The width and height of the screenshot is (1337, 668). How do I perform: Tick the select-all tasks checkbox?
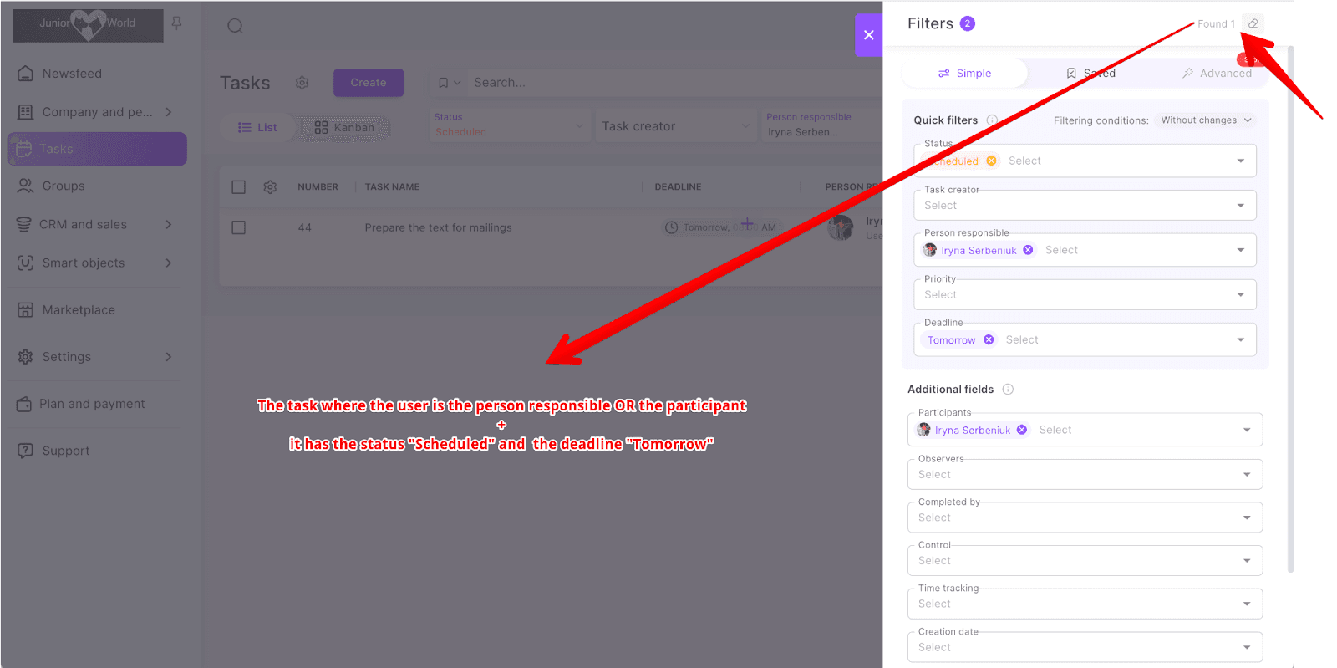pyautogui.click(x=239, y=187)
